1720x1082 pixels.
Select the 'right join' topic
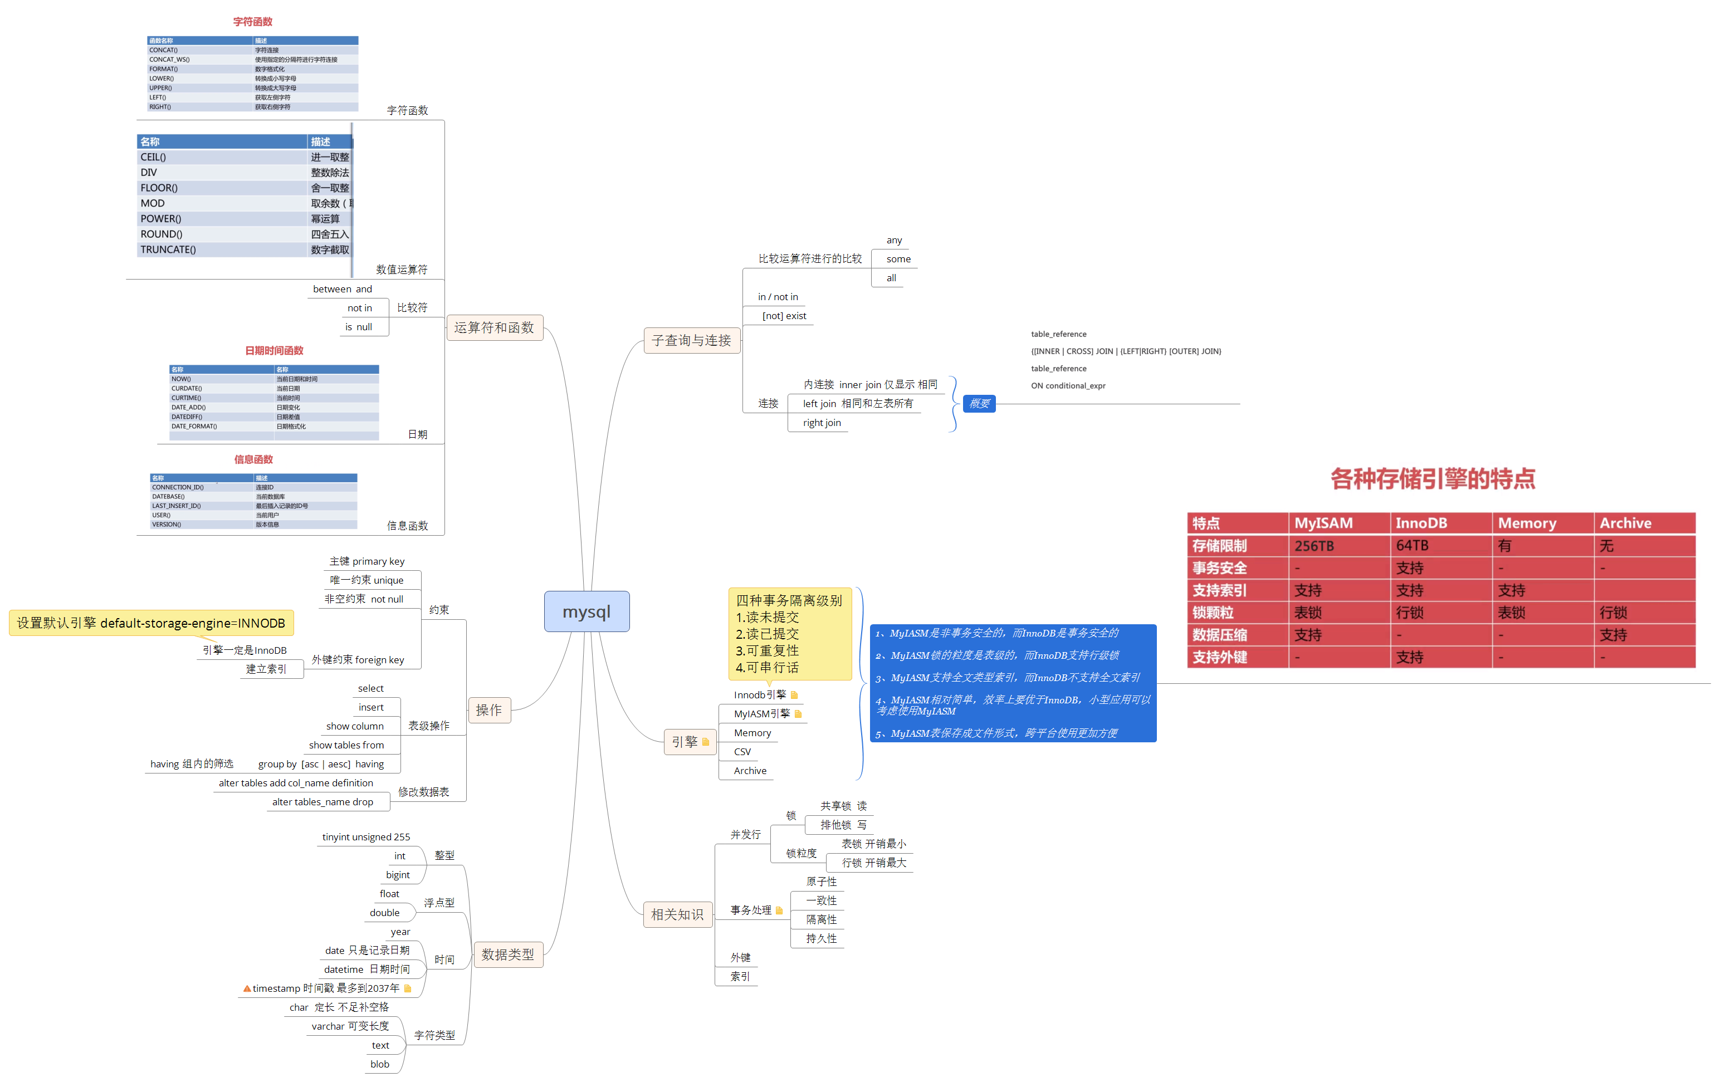click(822, 423)
